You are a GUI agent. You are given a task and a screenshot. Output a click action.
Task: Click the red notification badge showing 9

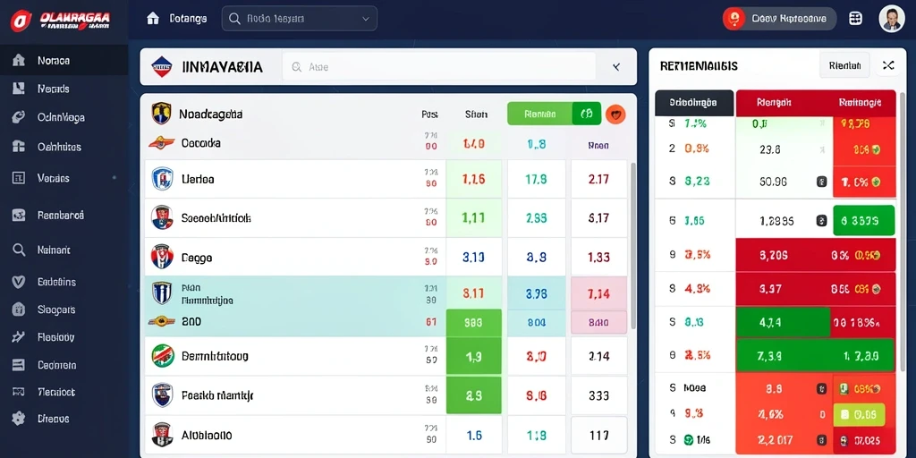(734, 19)
